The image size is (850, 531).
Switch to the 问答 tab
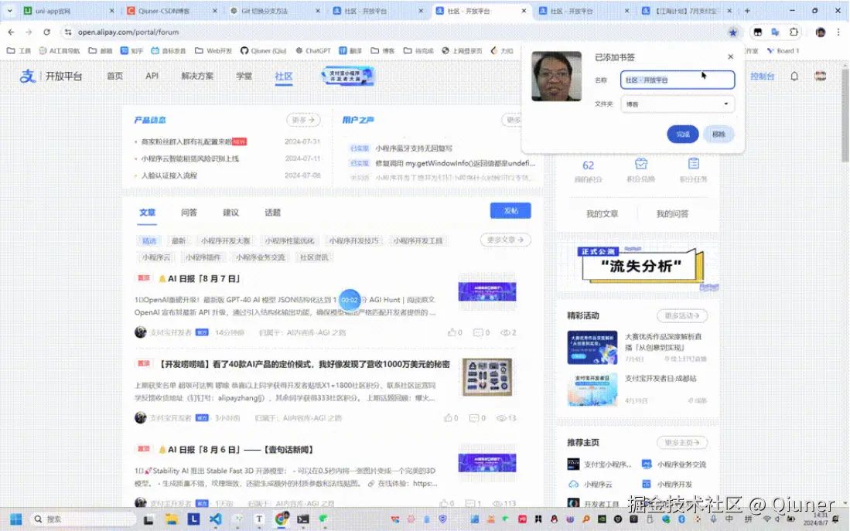pyautogui.click(x=189, y=213)
